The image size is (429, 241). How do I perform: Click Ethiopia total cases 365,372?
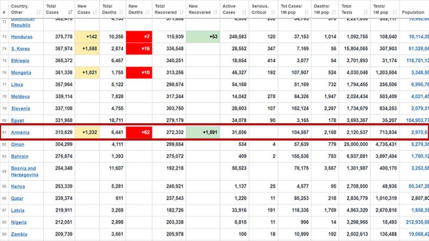(64, 61)
